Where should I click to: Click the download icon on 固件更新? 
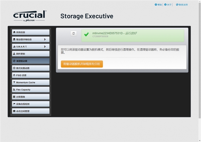[14, 54]
